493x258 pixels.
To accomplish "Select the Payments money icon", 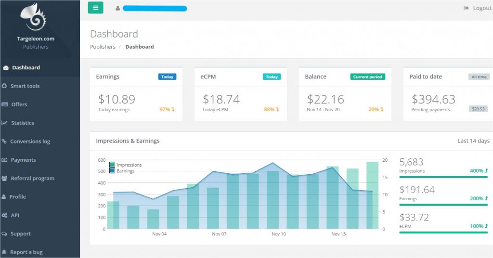I will [5, 160].
